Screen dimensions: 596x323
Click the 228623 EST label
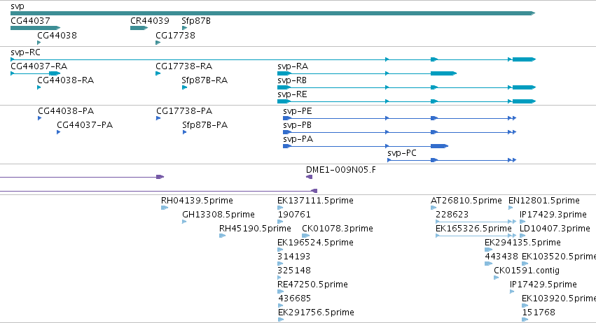(452, 215)
